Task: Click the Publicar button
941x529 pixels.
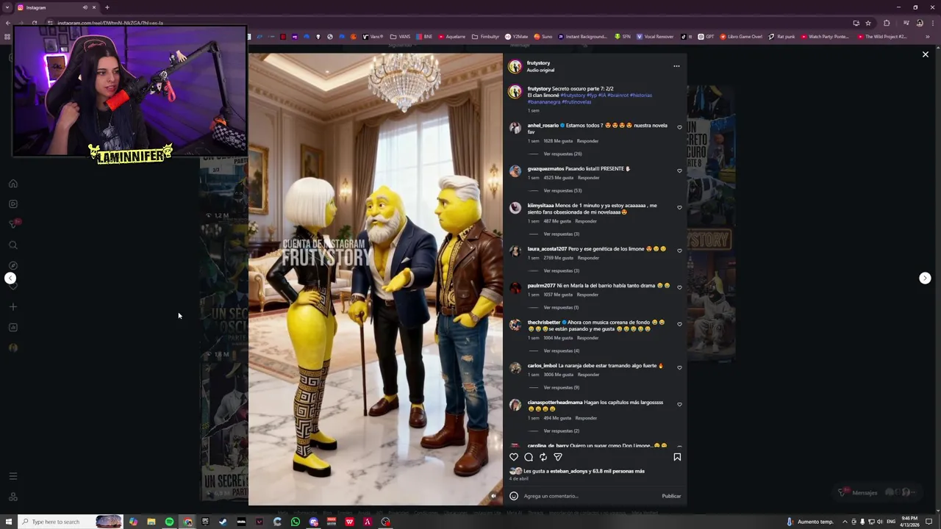Action: pyautogui.click(x=671, y=496)
